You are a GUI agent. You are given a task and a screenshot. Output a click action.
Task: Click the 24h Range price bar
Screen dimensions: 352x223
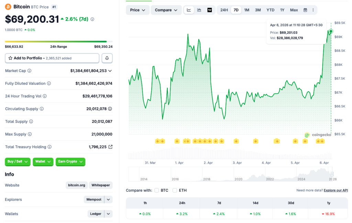click(58, 41)
